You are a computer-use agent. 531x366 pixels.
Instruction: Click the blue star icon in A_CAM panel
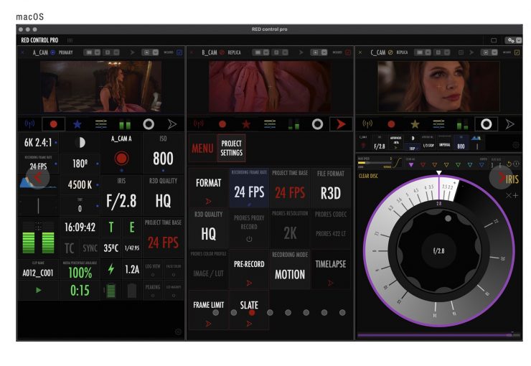pyautogui.click(x=76, y=124)
